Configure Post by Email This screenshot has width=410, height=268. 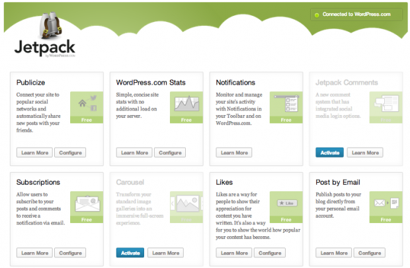point(370,253)
